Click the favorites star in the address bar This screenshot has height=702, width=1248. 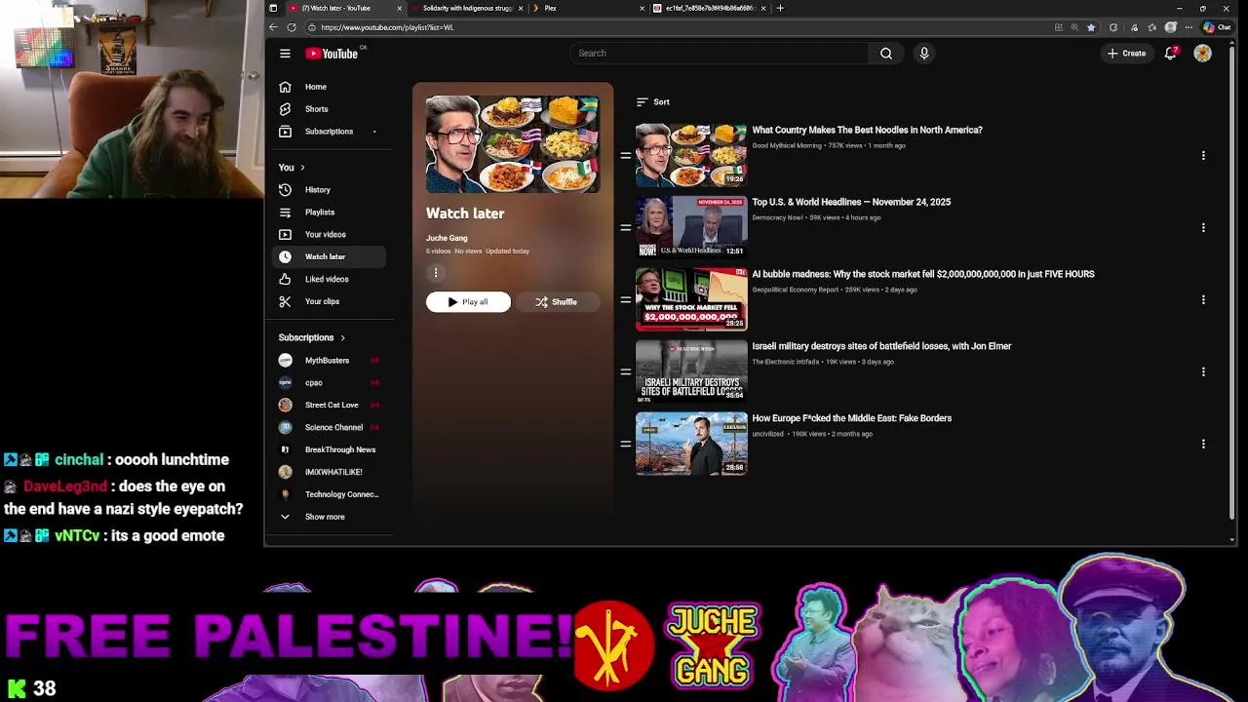[x=1091, y=27]
